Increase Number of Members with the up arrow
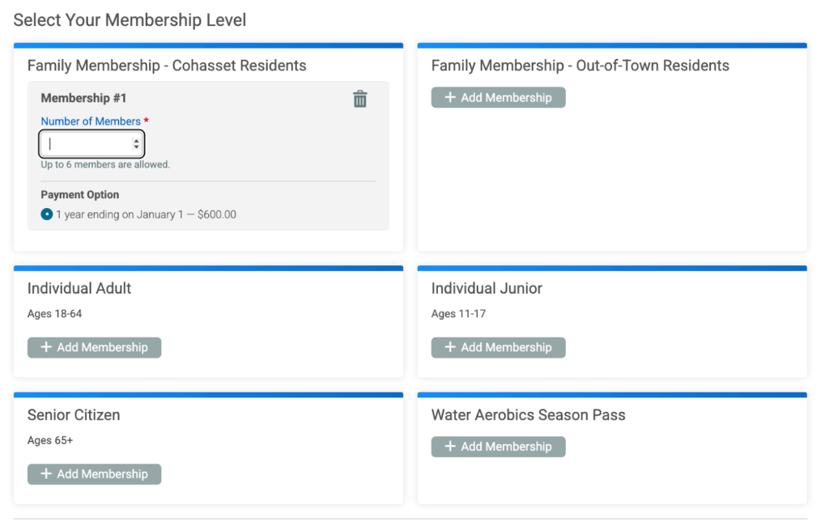The height and width of the screenshot is (530, 829). (136, 141)
